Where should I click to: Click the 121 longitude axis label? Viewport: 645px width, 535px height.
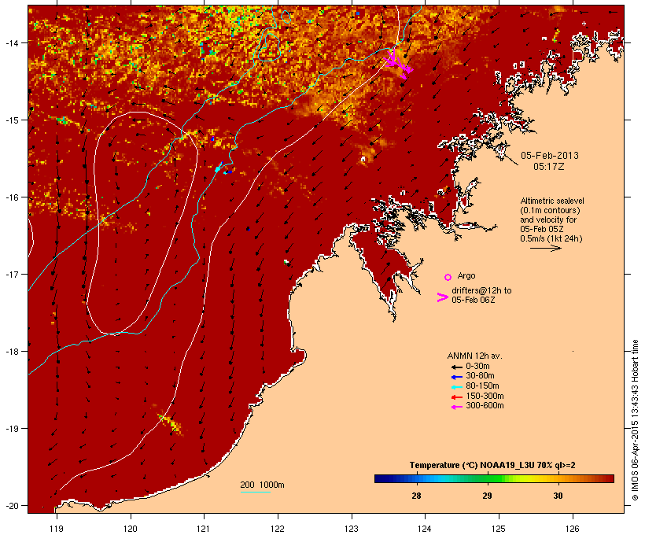(x=204, y=529)
